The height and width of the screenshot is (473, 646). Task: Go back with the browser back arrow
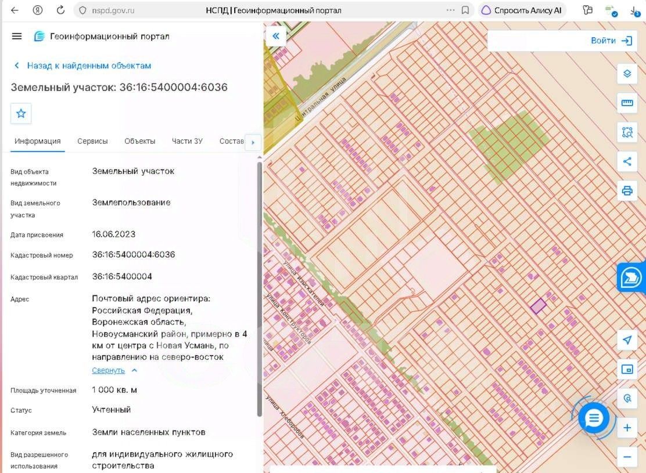pos(15,10)
